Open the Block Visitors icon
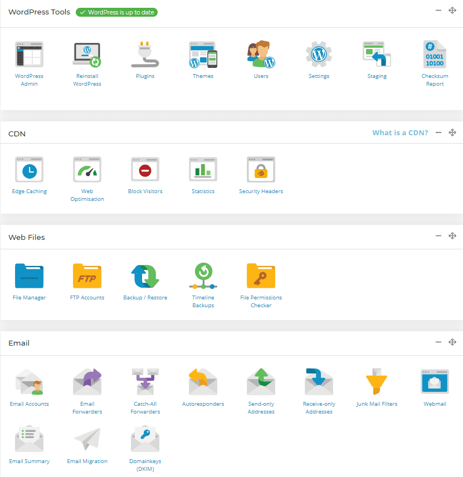Viewport: 463px width, 477px height. (145, 170)
